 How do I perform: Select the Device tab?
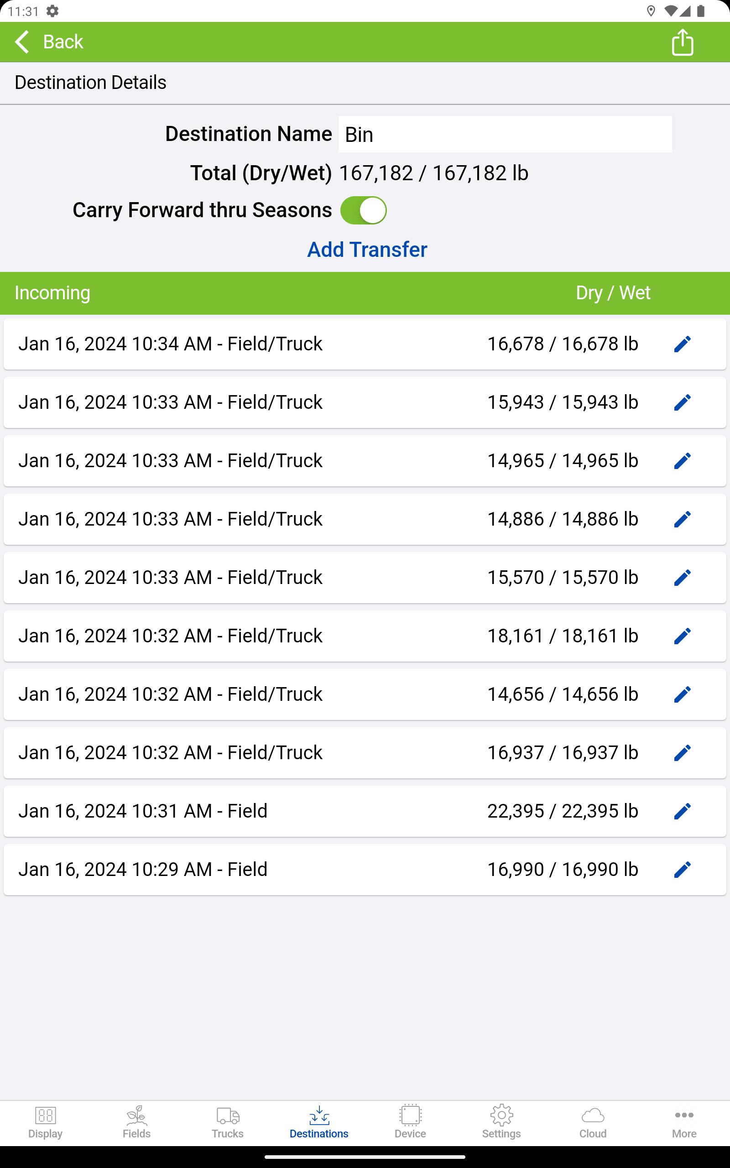pos(410,1123)
